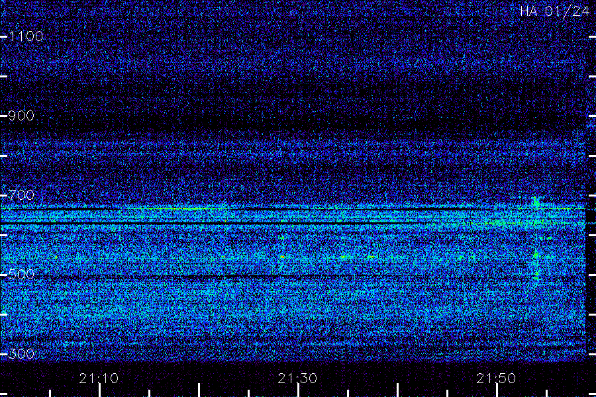
Task: Select the 700 frequency axis label
Action: pos(21,195)
